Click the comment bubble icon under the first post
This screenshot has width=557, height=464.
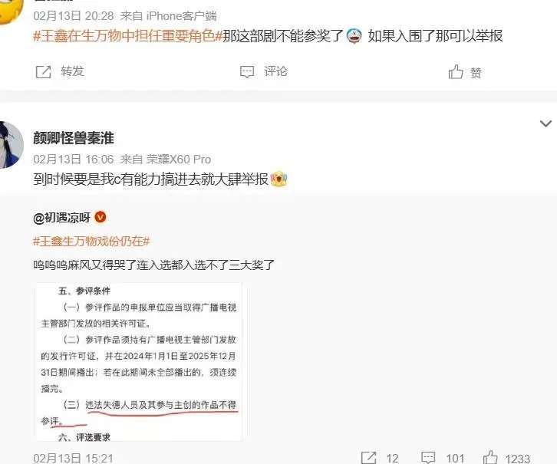point(247,72)
